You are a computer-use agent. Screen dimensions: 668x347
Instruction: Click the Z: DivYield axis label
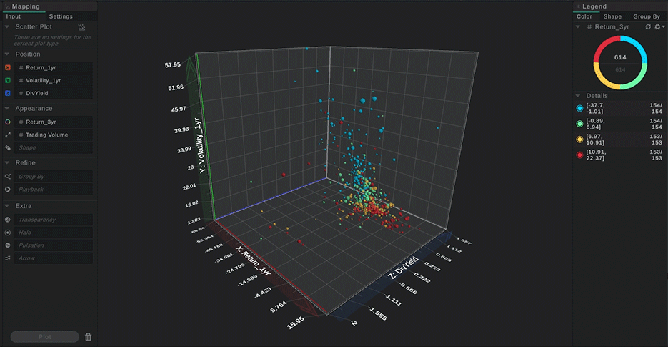click(404, 268)
